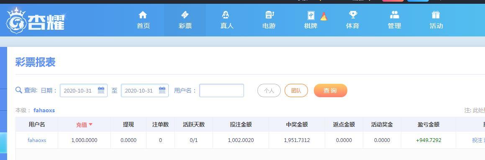The height and width of the screenshot is (160, 485).
Task: Select the 个人 filter toggle
Action: click(x=269, y=90)
